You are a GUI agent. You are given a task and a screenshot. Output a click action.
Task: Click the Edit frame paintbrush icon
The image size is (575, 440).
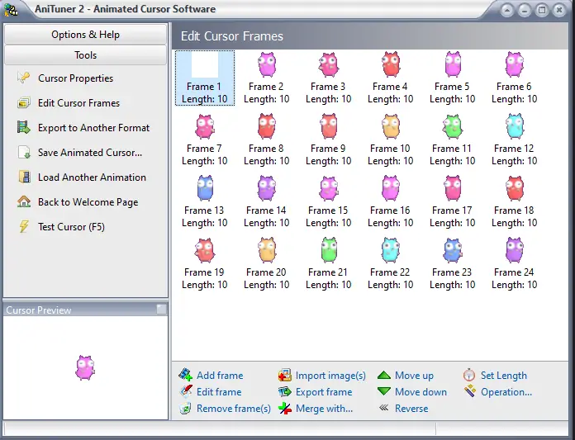186,391
